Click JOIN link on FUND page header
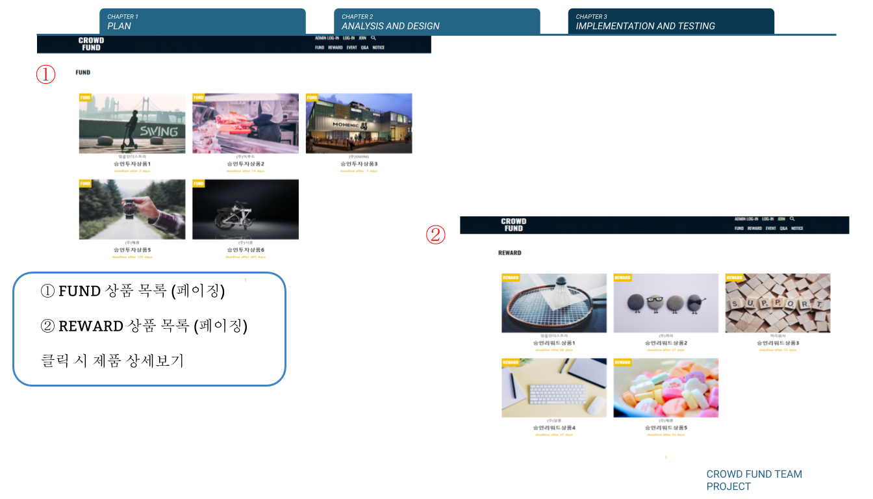Image resolution: width=873 pixels, height=499 pixels. 362,38
